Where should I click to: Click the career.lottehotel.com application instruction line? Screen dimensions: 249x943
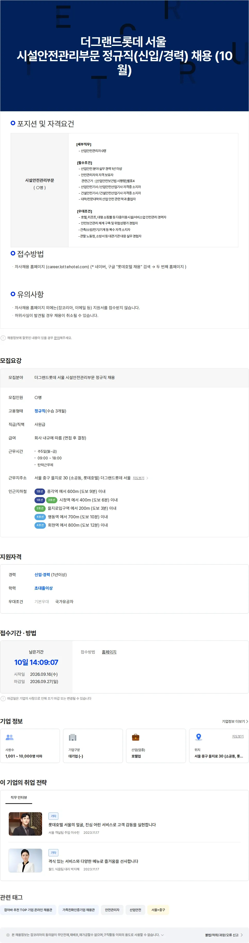(x=100, y=267)
